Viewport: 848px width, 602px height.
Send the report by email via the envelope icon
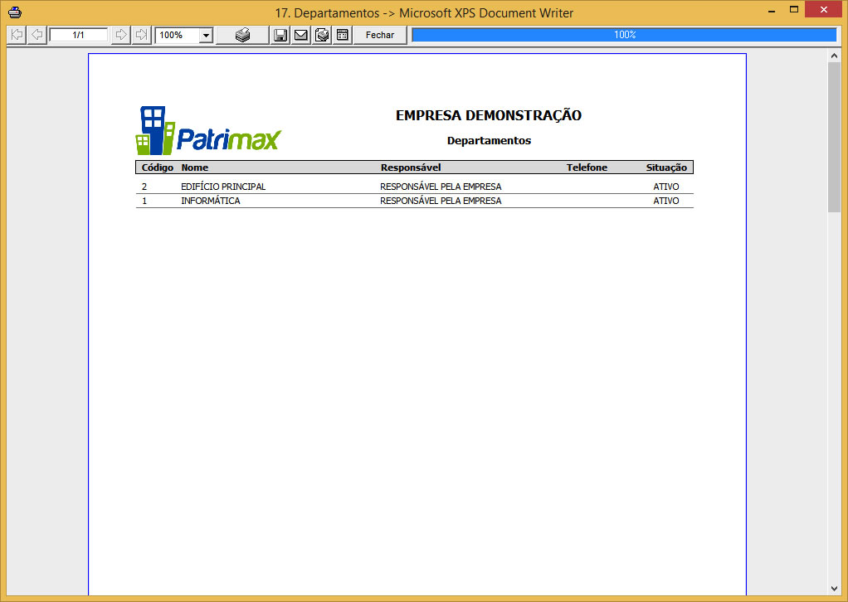coord(300,35)
